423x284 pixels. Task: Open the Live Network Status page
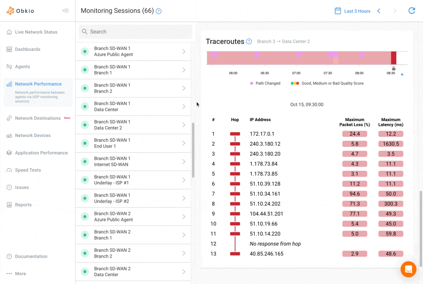pyautogui.click(x=36, y=32)
